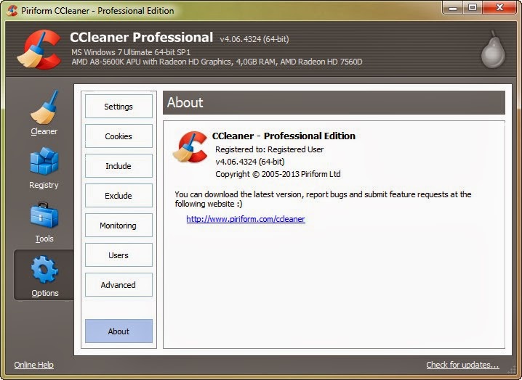
Task: Click the CCleaner logo in About panel
Action: tap(190, 146)
